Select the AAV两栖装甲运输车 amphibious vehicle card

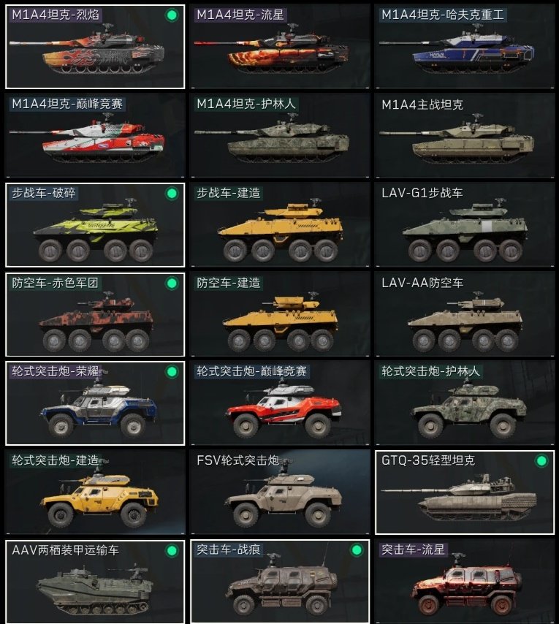tap(95, 582)
